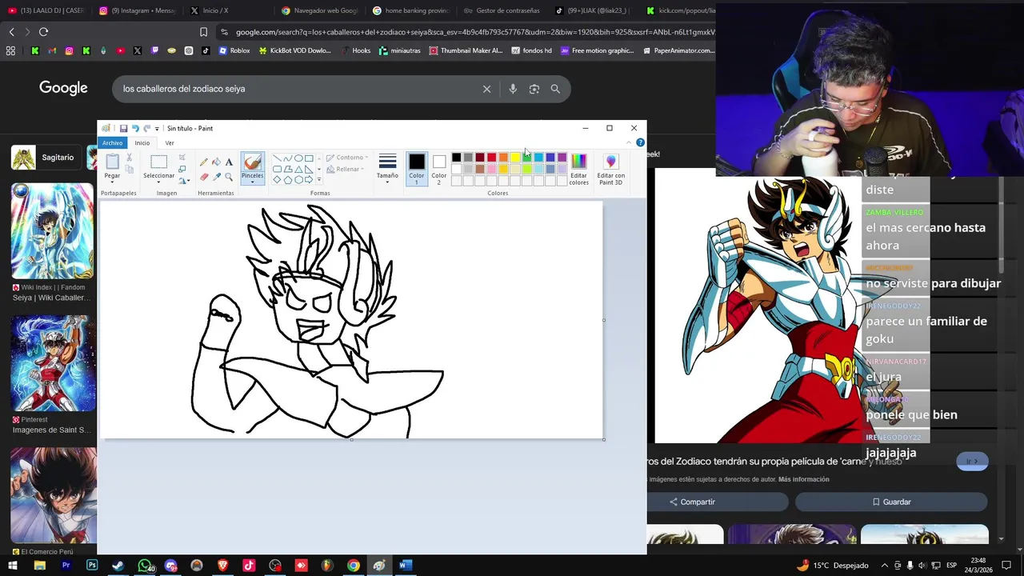Click the Sagitario search chip
This screenshot has width=1024, height=576.
pos(46,158)
